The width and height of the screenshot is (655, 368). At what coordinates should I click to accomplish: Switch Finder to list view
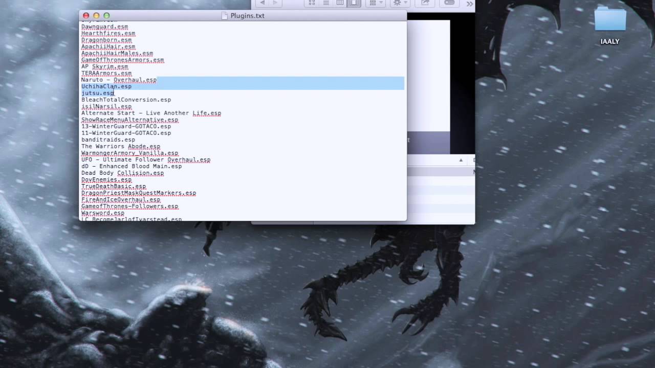(325, 3)
